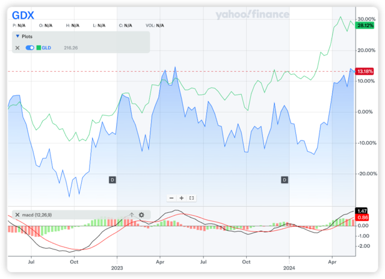The height and width of the screenshot is (279, 385).
Task: Toggle GLD plot visibility switch
Action: point(30,48)
